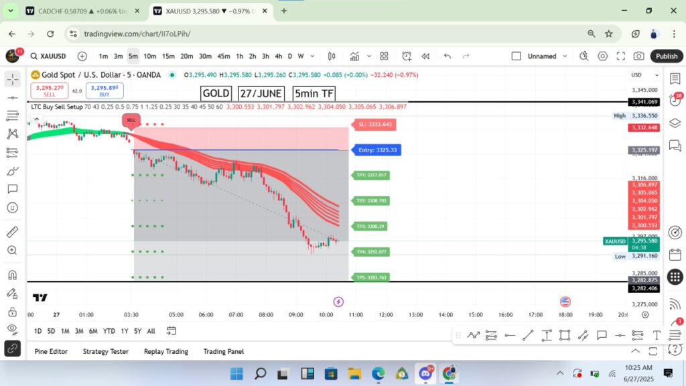This screenshot has height=386, width=686.
Task: Open the calendar panel in right sidebar
Action: tap(675, 254)
